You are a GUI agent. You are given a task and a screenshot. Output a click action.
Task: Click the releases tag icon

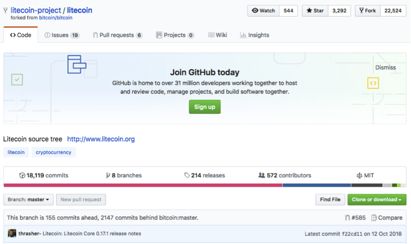187,175
